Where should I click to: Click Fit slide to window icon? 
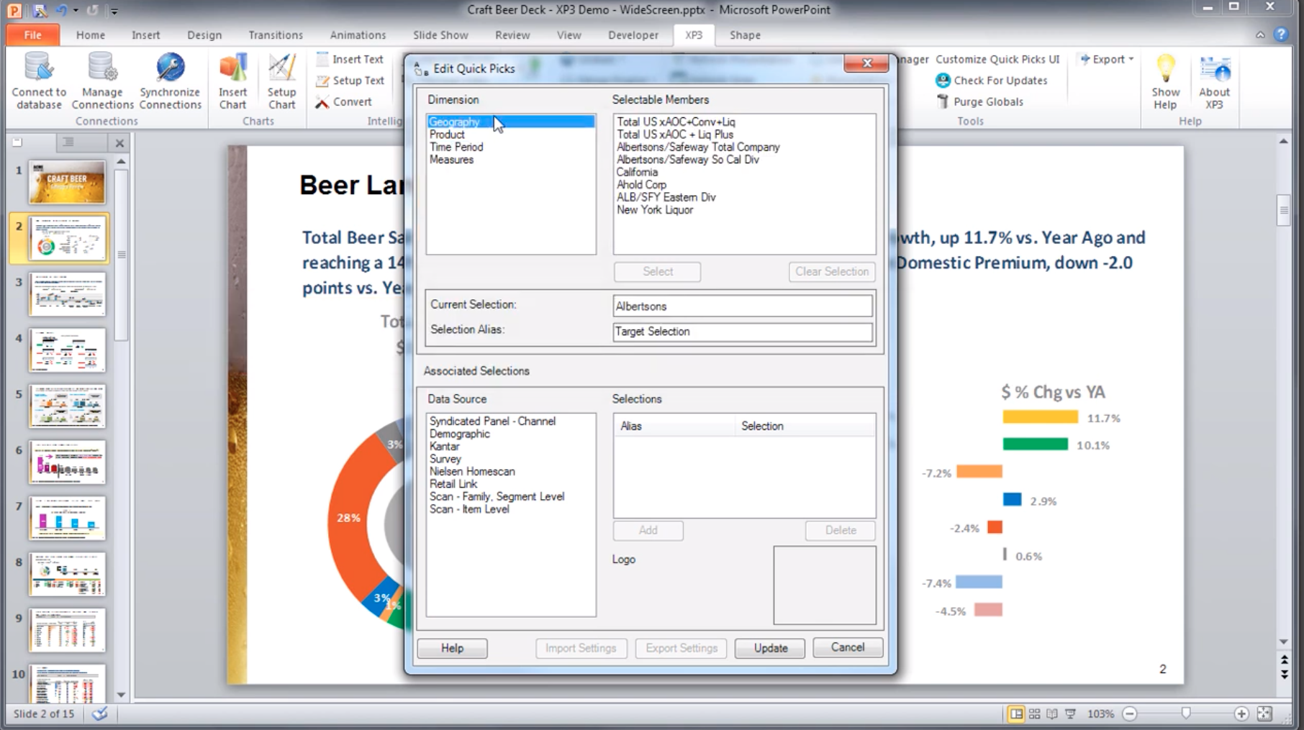[x=1264, y=713]
